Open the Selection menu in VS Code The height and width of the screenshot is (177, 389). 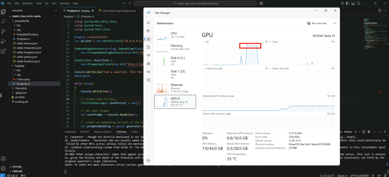(x=27, y=3)
